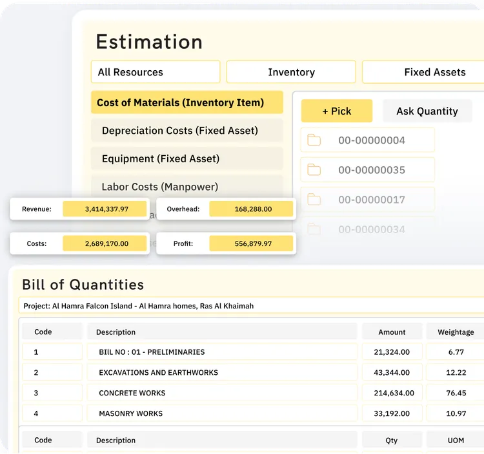Click code cell 2
This screenshot has width=484, height=454.
(x=52, y=372)
